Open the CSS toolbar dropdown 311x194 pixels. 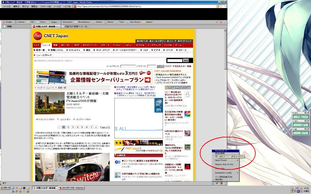pyautogui.click(x=31, y=22)
